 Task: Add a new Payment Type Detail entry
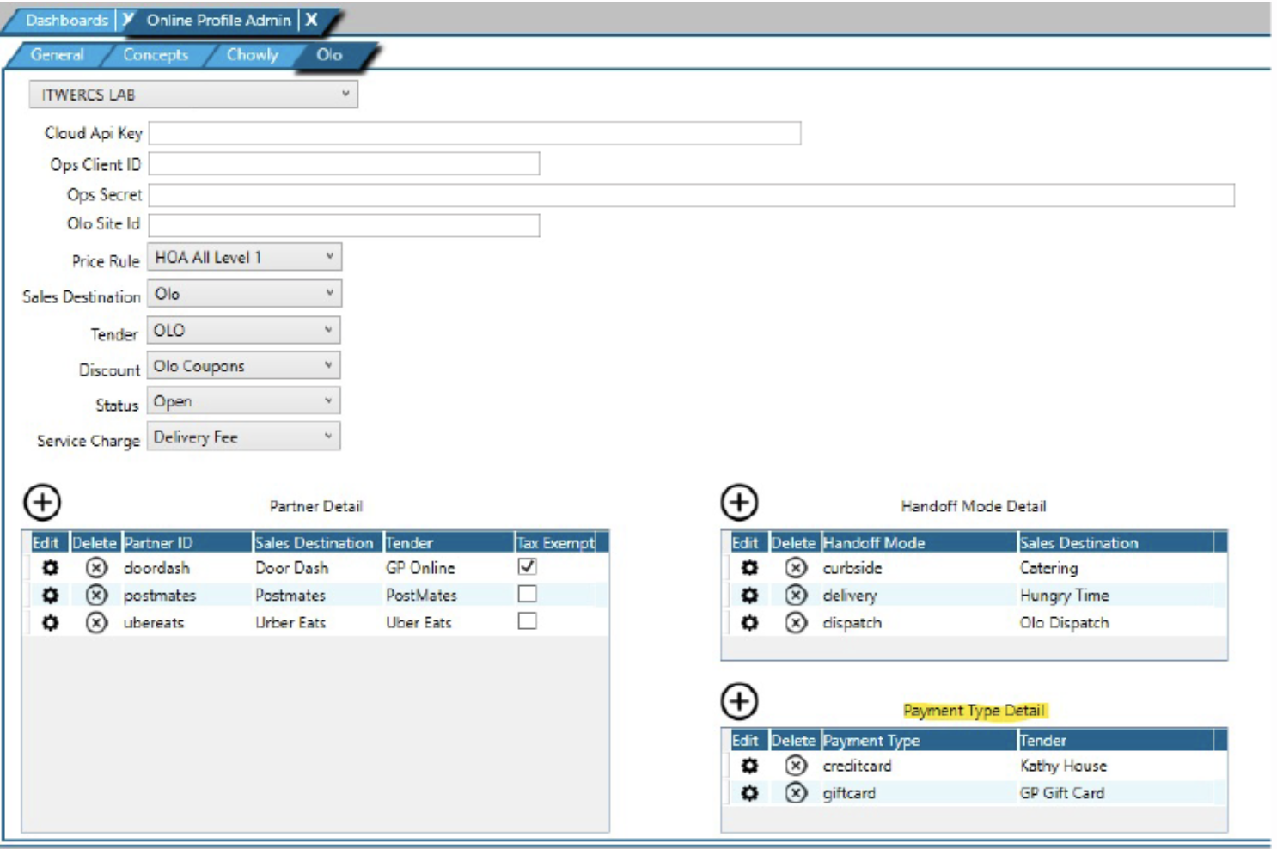(739, 701)
